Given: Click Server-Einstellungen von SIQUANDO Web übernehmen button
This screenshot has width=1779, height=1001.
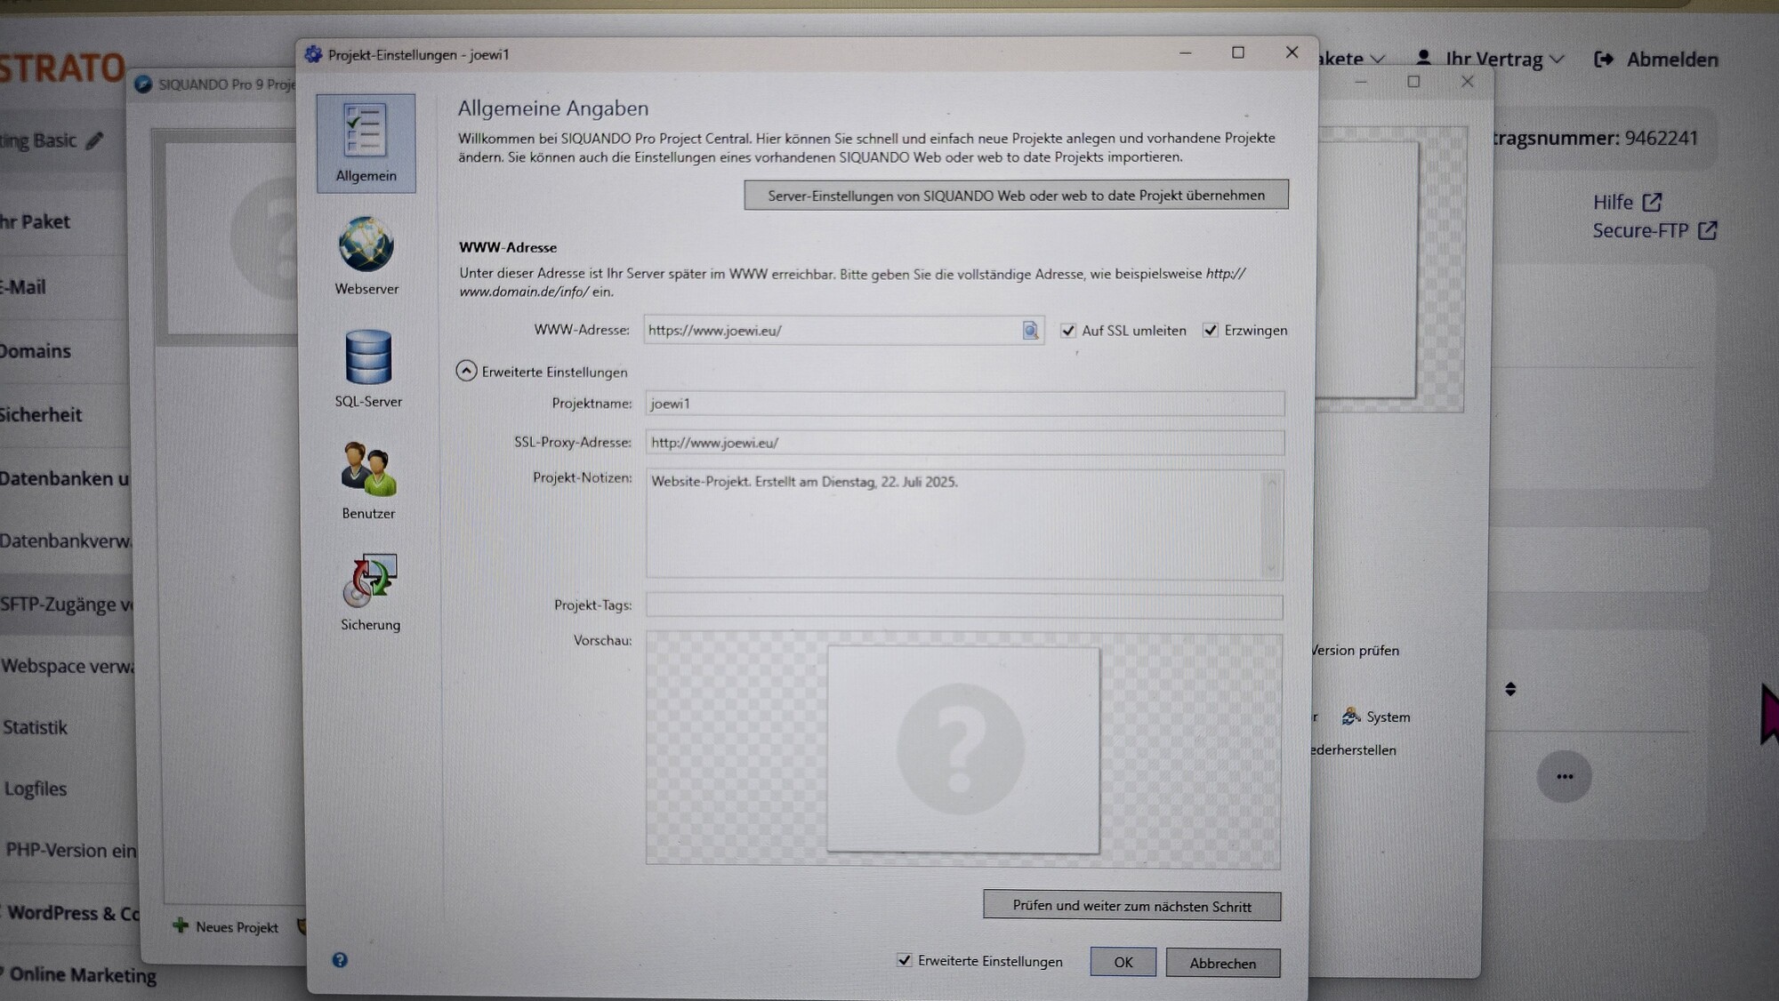Looking at the screenshot, I should (1016, 195).
